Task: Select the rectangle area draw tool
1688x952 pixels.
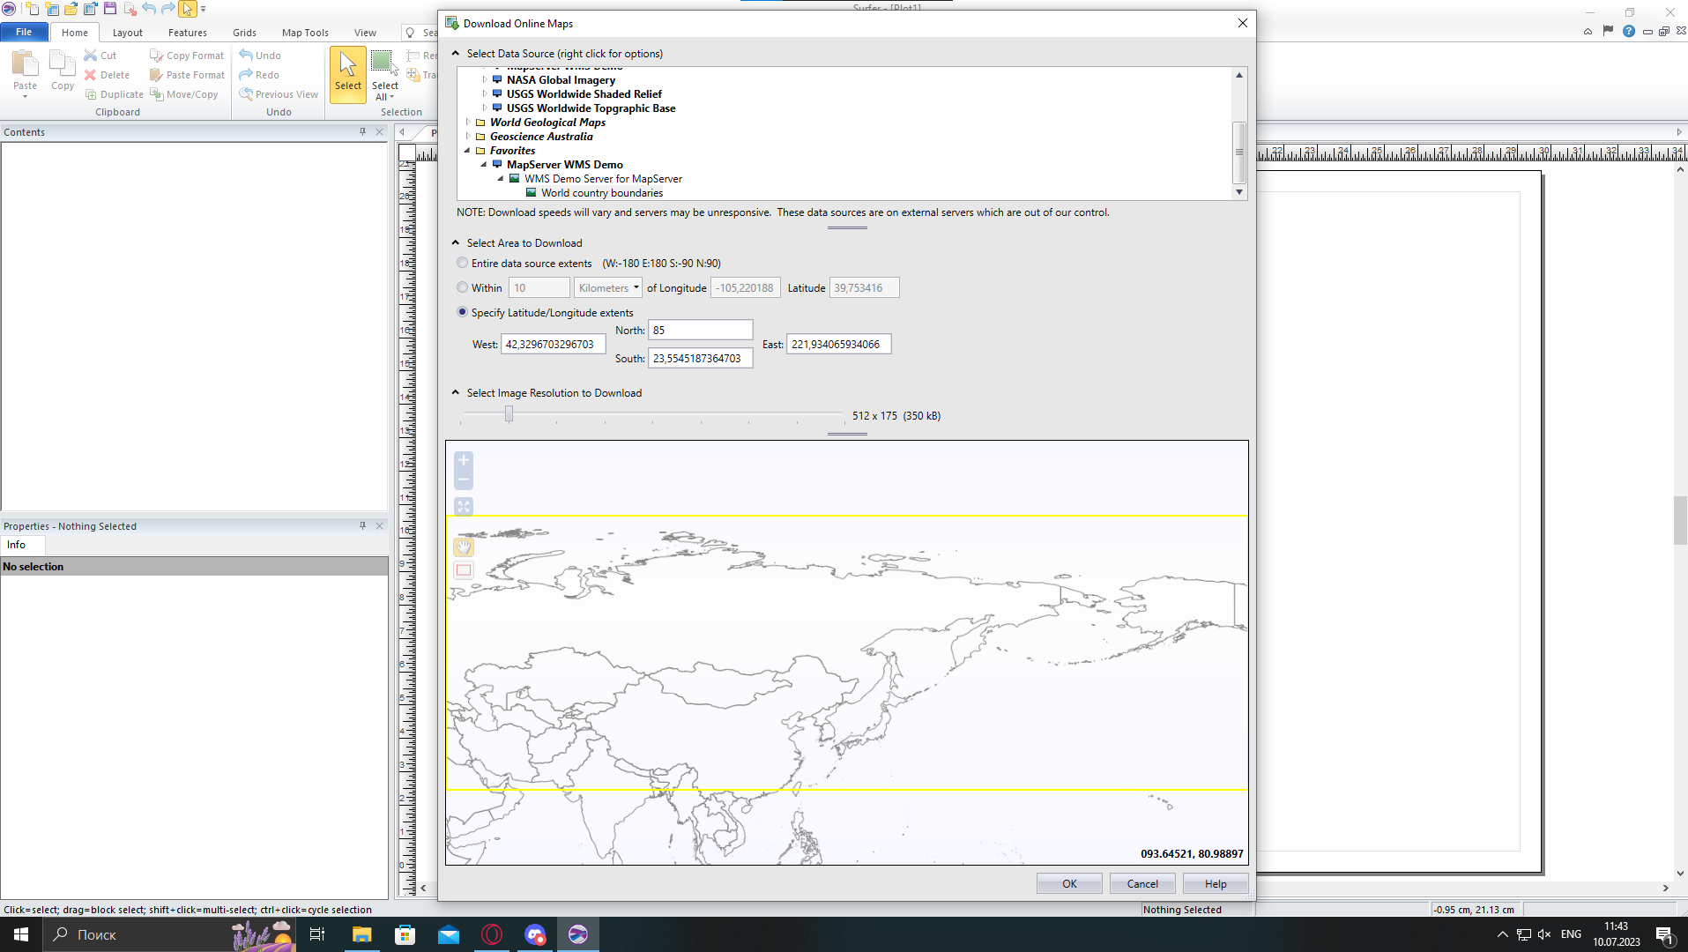Action: click(464, 570)
